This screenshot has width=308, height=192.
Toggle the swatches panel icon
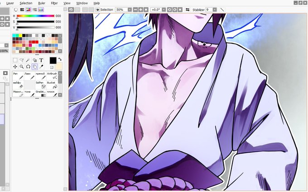[41, 9]
